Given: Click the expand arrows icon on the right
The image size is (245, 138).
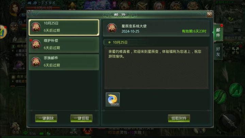Looking at the screenshot, I should click(x=235, y=50).
